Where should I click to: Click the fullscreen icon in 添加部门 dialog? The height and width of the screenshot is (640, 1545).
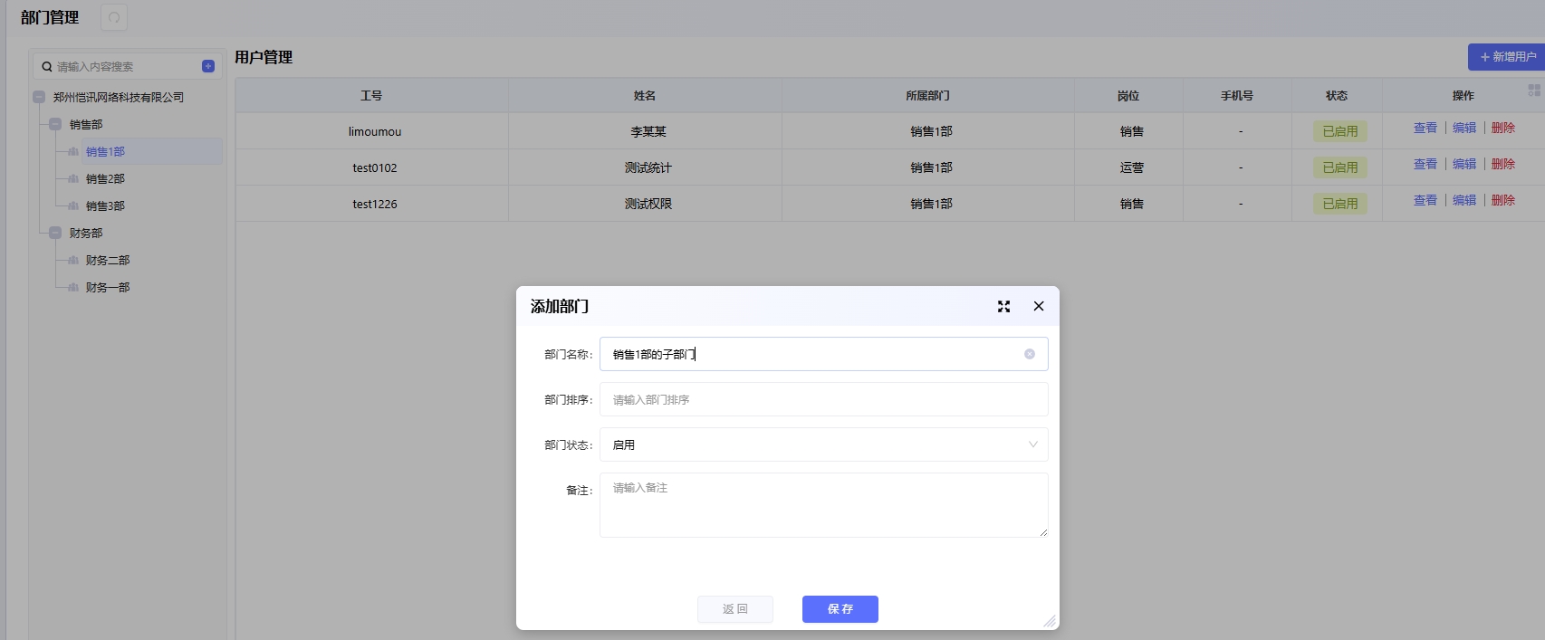coord(1003,307)
